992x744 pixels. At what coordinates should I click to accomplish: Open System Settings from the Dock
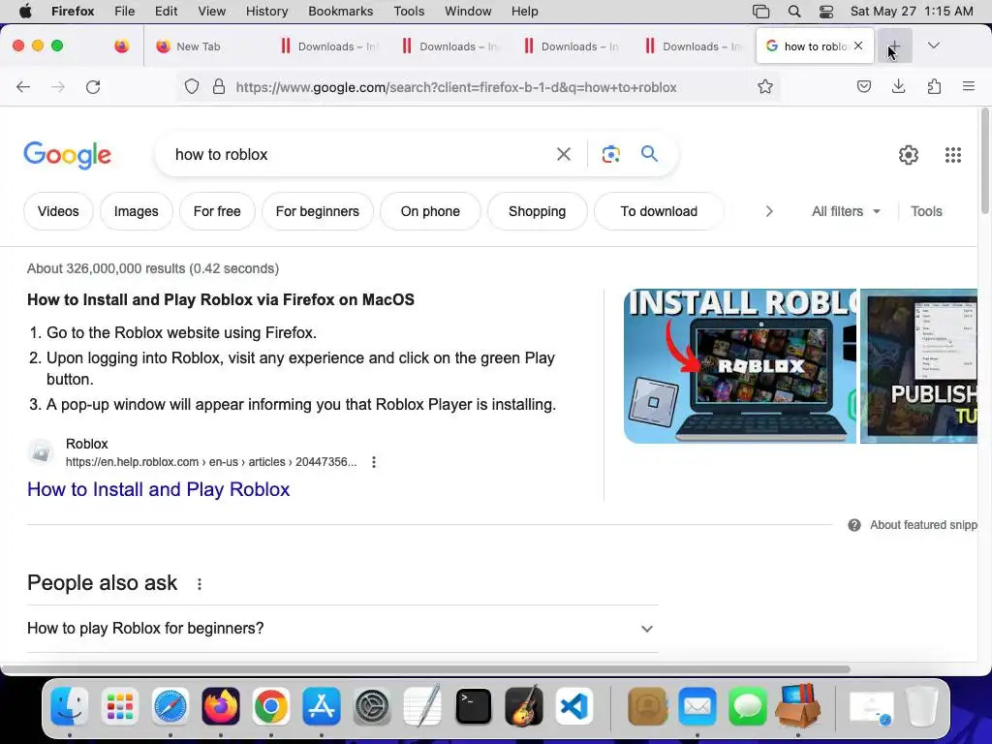pyautogui.click(x=372, y=706)
